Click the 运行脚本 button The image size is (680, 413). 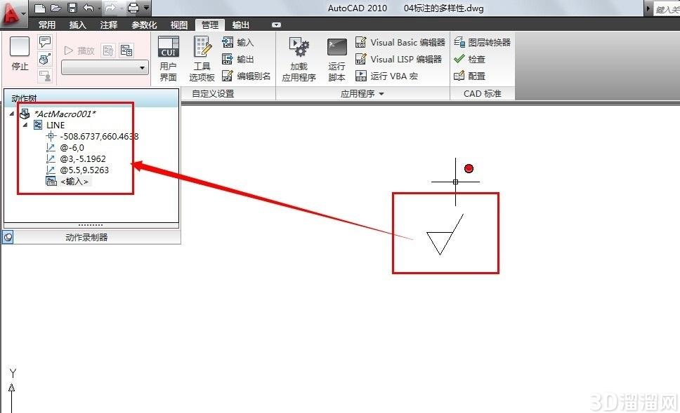tap(337, 59)
